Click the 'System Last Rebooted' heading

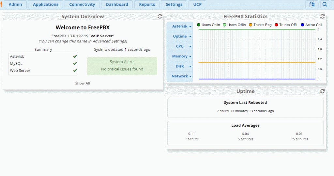tap(245, 103)
